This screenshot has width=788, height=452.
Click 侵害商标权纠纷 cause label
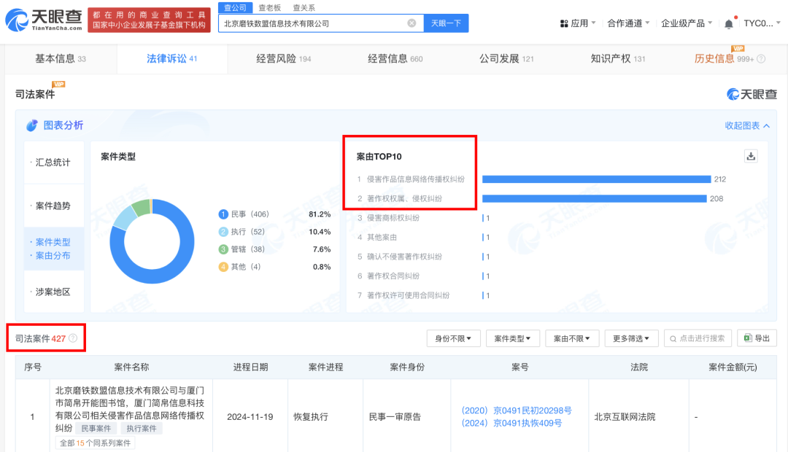[393, 218]
